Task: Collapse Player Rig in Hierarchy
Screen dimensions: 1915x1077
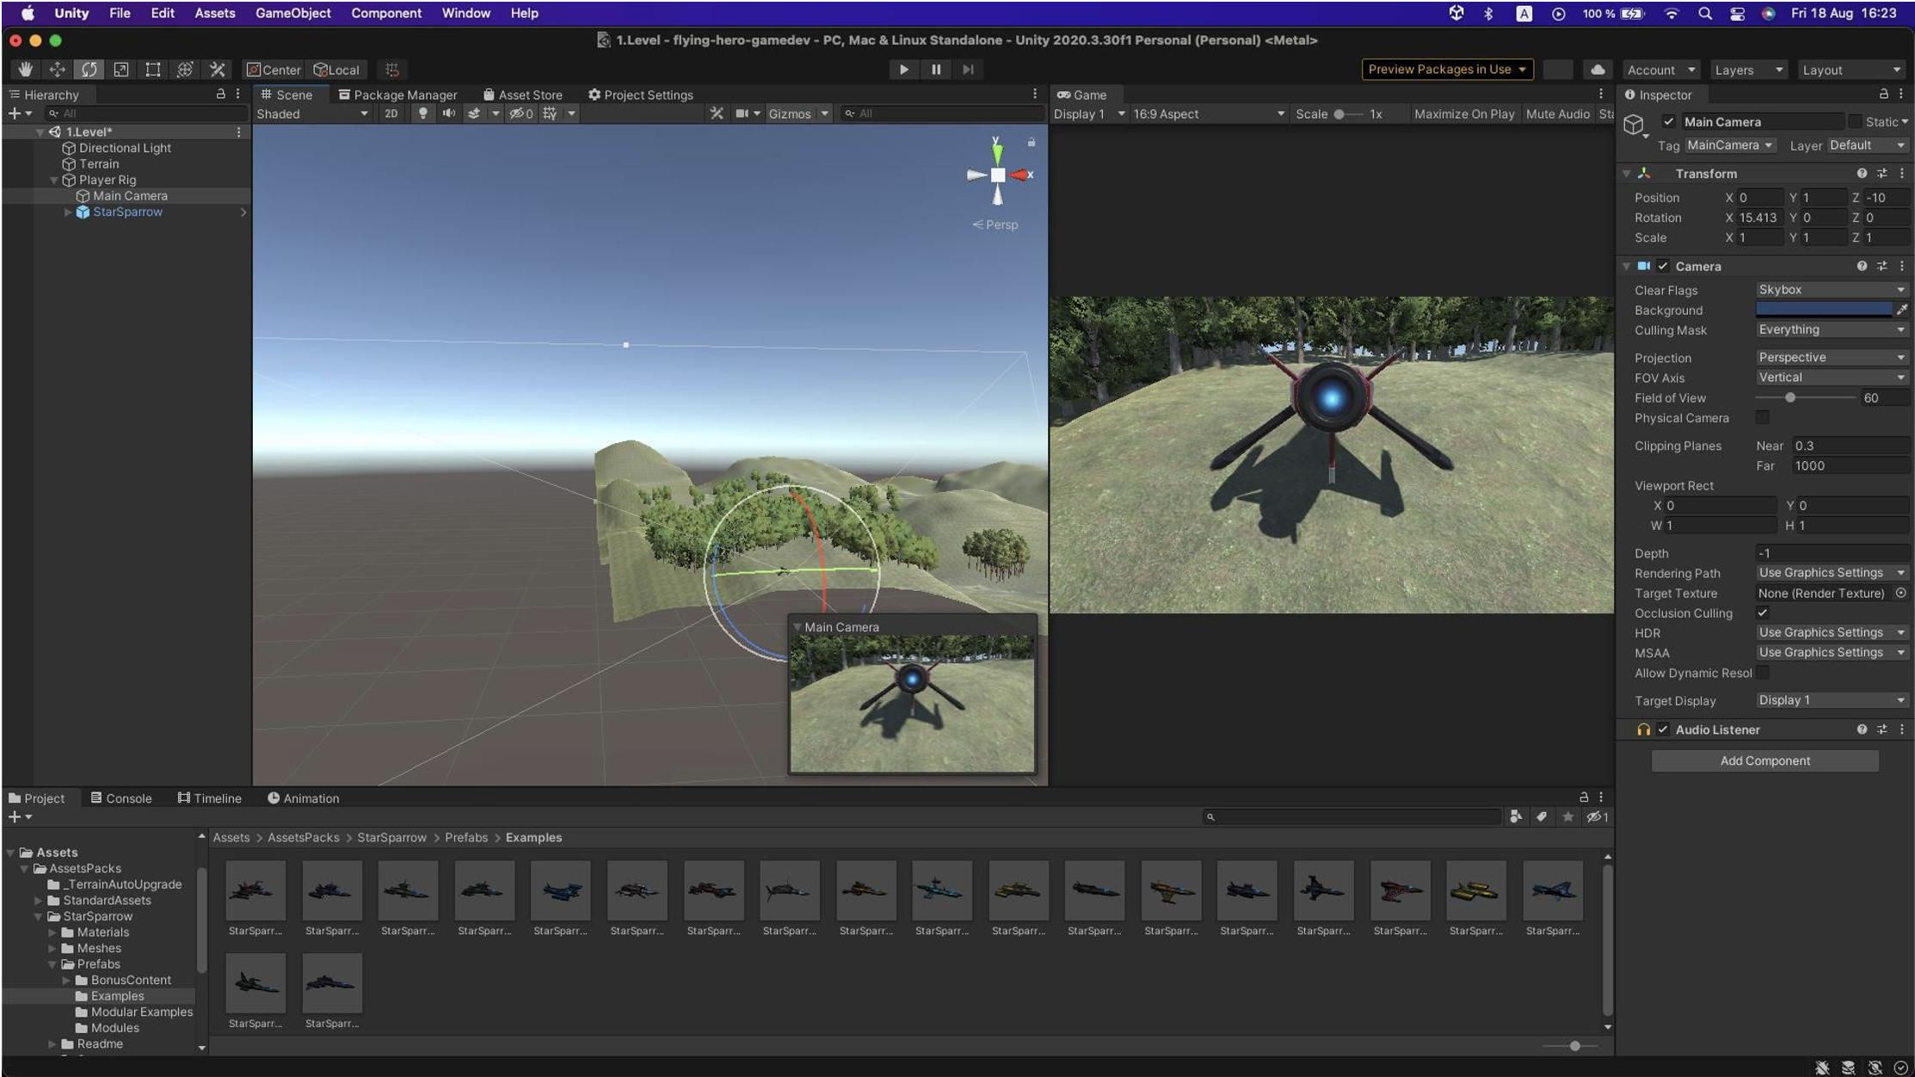Action: [54, 181]
